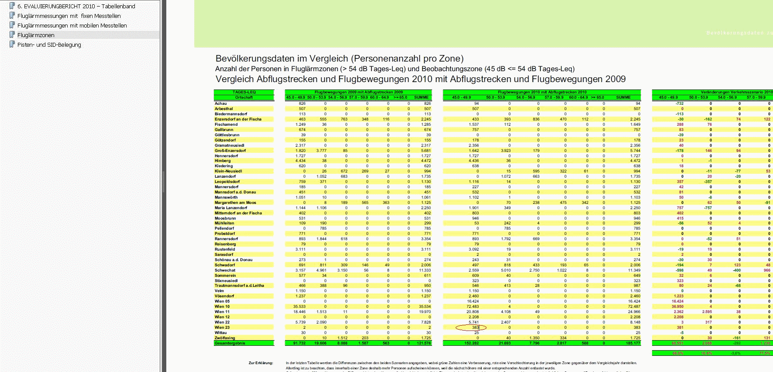Select the 'Vösendorf' row label
Screen dimensions: 773x372
point(224,296)
